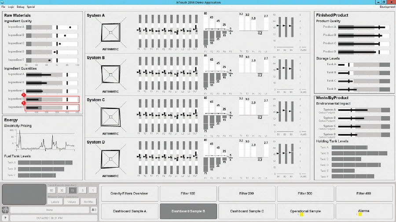Click Ingredient A quality bullet bar

51,27
